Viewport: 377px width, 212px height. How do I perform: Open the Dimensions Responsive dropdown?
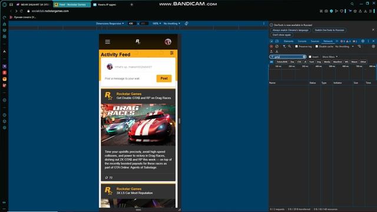pyautogui.click(x=110, y=24)
